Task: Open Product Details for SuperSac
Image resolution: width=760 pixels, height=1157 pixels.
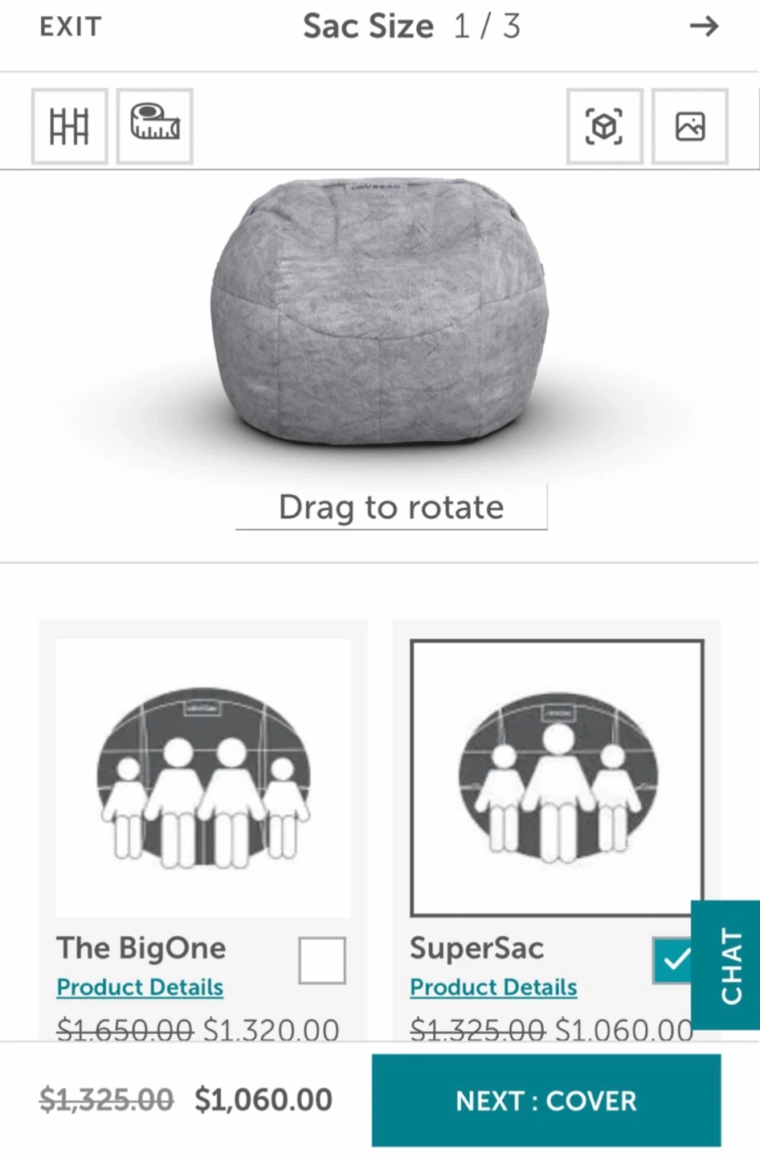Action: pyautogui.click(x=493, y=987)
